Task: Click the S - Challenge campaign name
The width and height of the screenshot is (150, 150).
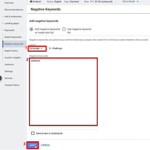Action: [x=56, y=48]
